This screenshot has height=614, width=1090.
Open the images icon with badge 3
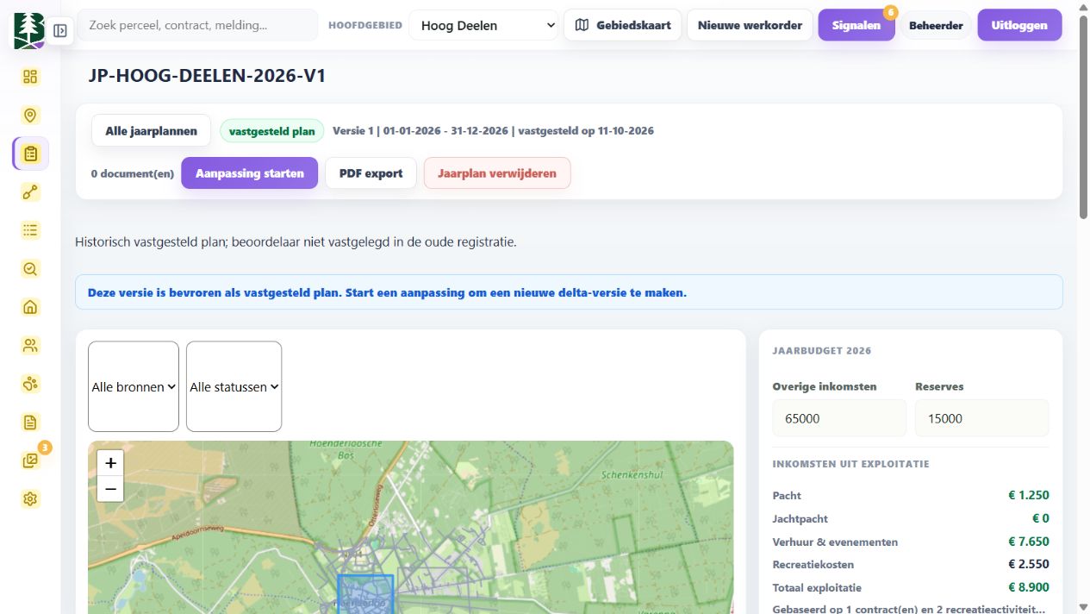tap(31, 460)
